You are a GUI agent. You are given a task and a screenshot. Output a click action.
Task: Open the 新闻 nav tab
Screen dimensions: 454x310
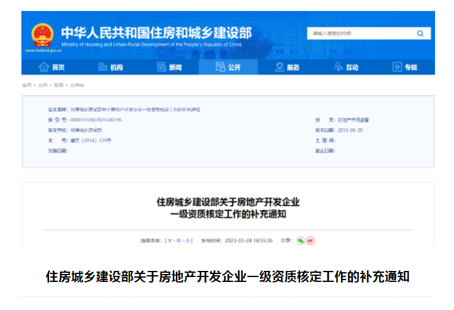point(169,67)
